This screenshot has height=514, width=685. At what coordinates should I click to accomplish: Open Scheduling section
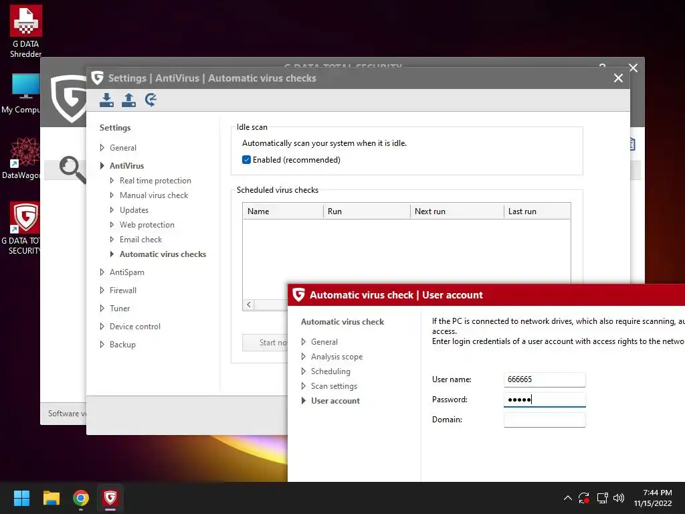click(x=330, y=371)
